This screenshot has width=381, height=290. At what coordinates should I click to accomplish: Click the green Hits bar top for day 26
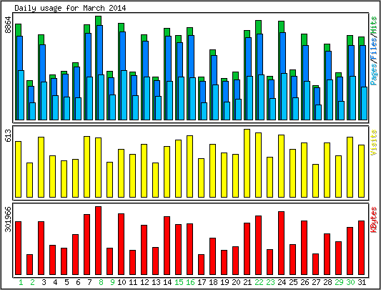(x=305, y=39)
